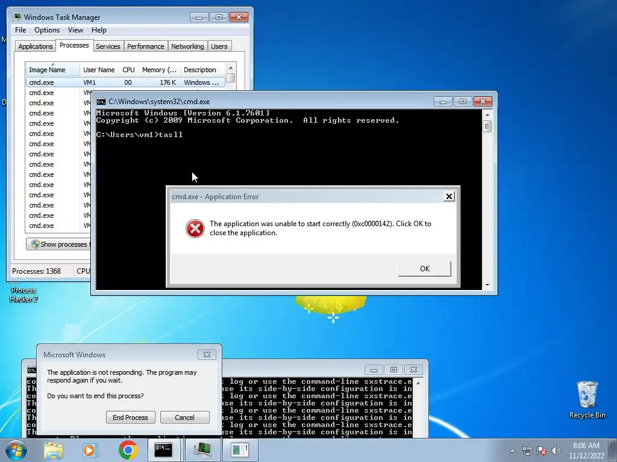The height and width of the screenshot is (462, 617).
Task: Sort processes by User Name column
Action: [x=99, y=70]
